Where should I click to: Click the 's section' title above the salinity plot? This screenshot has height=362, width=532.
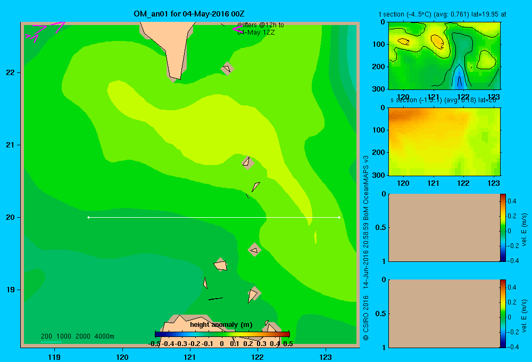point(444,100)
